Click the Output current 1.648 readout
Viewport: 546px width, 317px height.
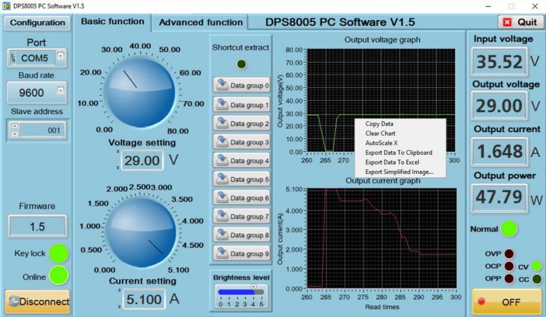pos(499,151)
